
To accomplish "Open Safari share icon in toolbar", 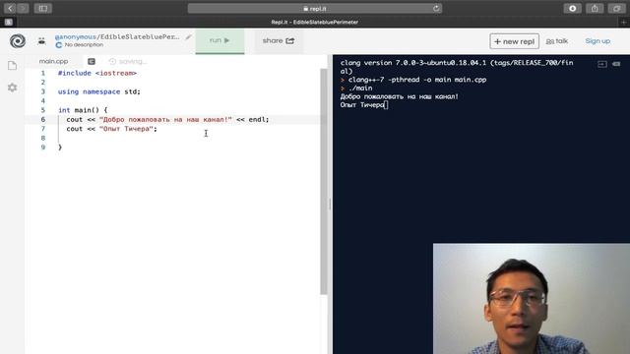I will [595, 8].
